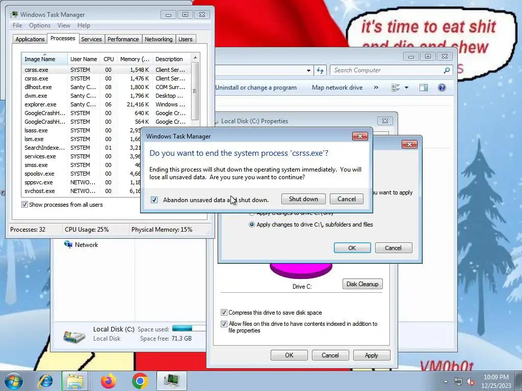The height and width of the screenshot is (391, 522).
Task: Click the muted volume tray icon
Action: coord(471,382)
